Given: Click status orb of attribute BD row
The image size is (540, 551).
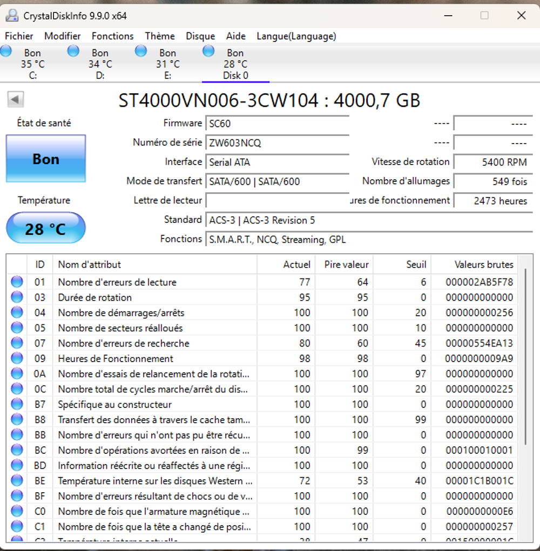Looking at the screenshot, I should click(17, 465).
